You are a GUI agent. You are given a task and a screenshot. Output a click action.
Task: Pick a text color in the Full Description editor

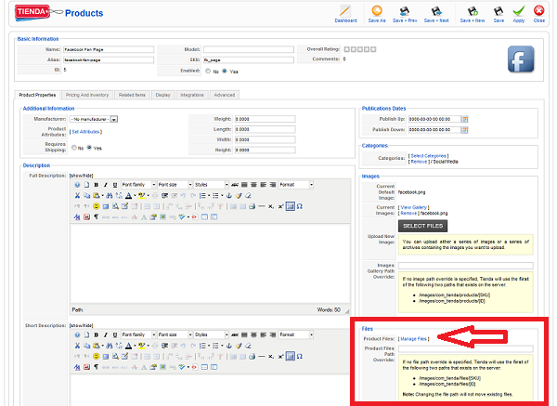tap(129, 195)
